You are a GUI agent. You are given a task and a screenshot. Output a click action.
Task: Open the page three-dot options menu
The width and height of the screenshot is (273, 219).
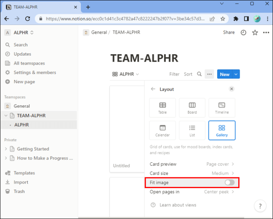[x=266, y=33]
